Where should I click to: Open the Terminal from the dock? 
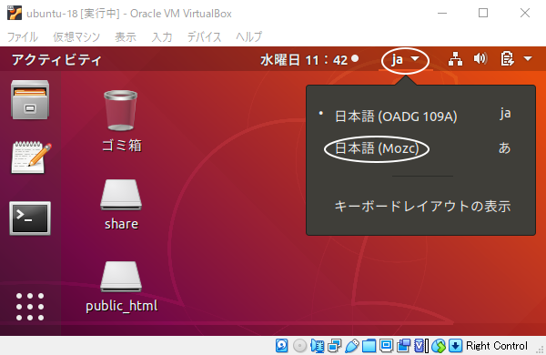click(30, 218)
